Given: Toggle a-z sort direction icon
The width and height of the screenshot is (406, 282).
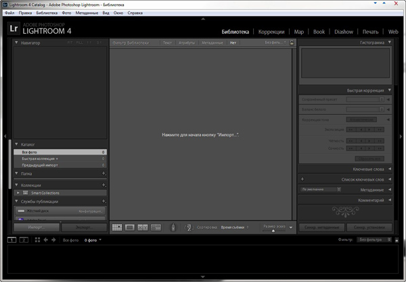Looking at the screenshot, I should coord(189,227).
